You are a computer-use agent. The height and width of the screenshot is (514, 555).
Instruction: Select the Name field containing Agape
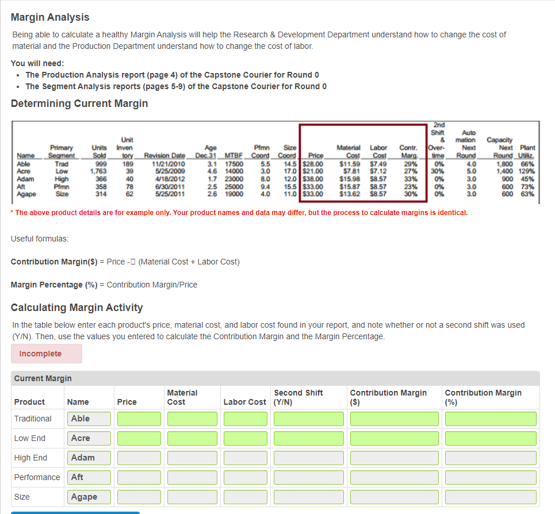89,497
